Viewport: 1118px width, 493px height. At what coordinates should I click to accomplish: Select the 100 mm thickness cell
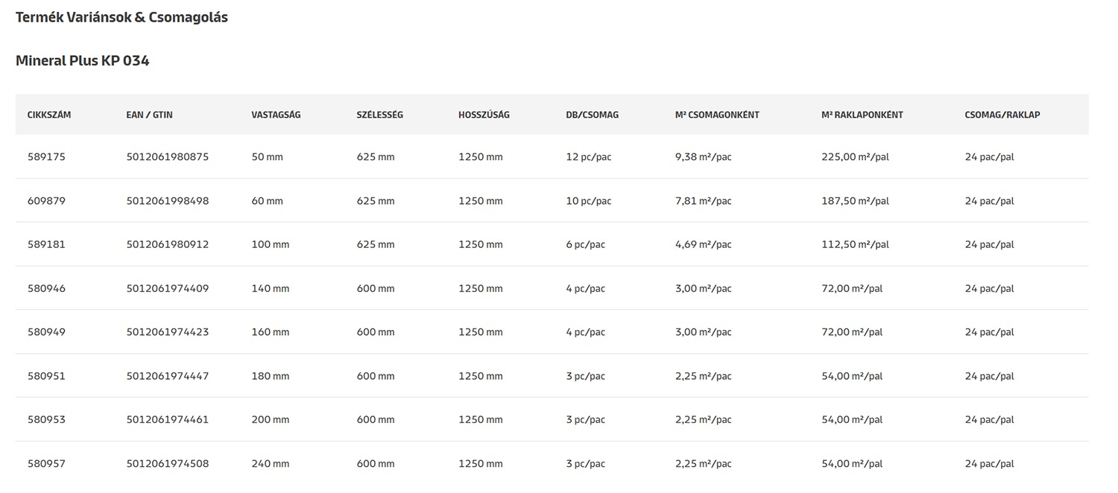[x=271, y=244]
